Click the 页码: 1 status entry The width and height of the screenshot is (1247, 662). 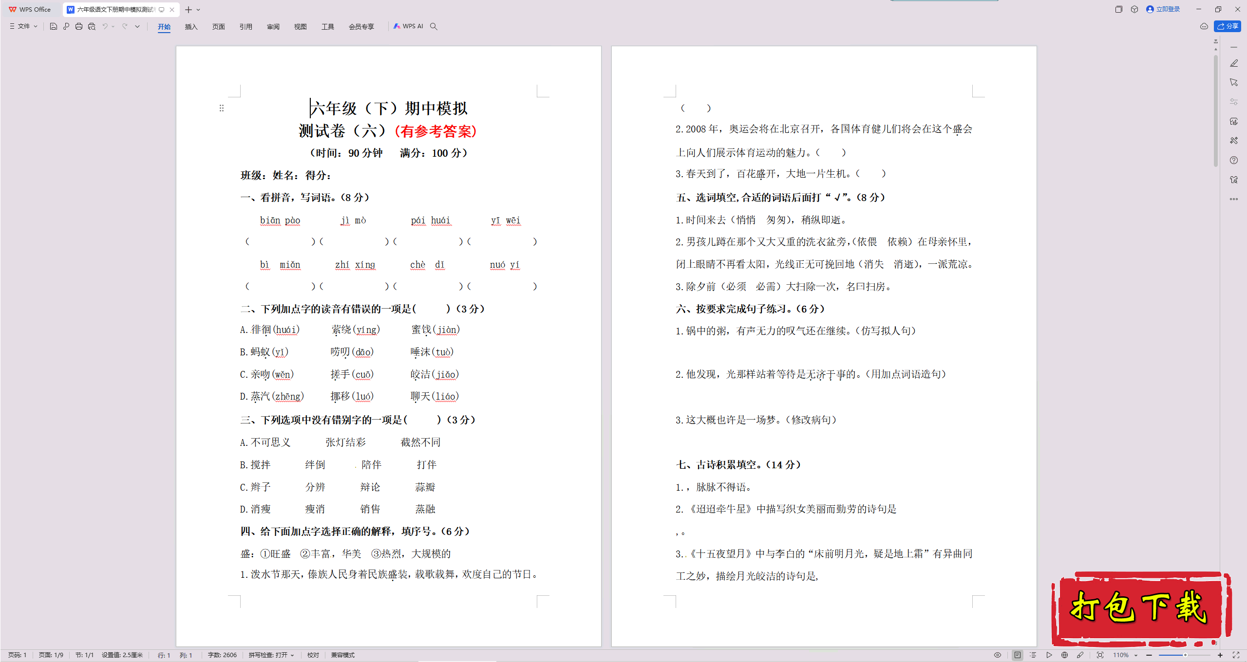tap(18, 655)
